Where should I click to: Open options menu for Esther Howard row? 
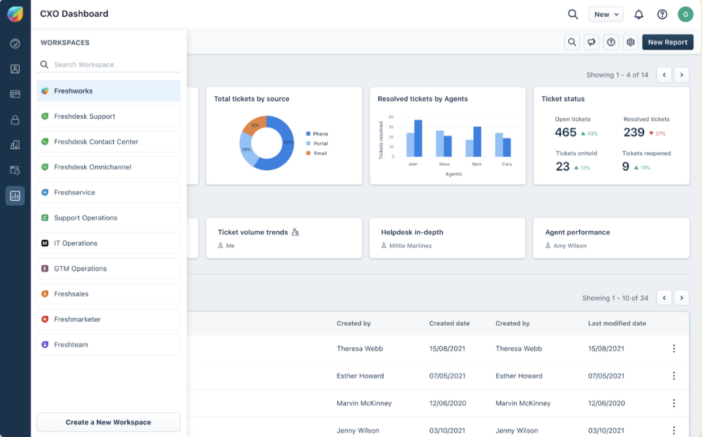(674, 376)
